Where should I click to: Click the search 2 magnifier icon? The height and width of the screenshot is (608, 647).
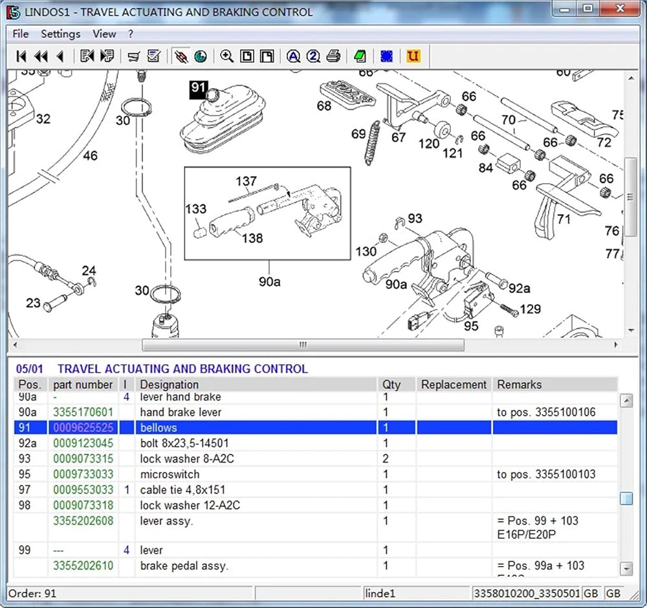pos(313,56)
